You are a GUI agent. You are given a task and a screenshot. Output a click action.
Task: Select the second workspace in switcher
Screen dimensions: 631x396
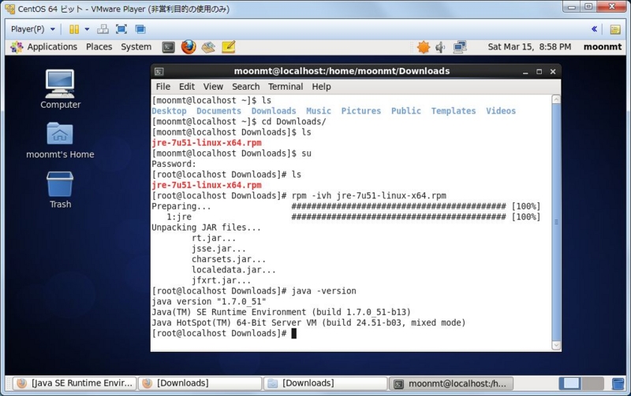592,384
